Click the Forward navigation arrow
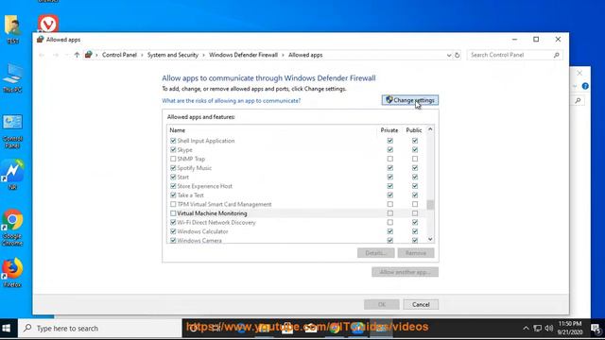 [x=56, y=55]
